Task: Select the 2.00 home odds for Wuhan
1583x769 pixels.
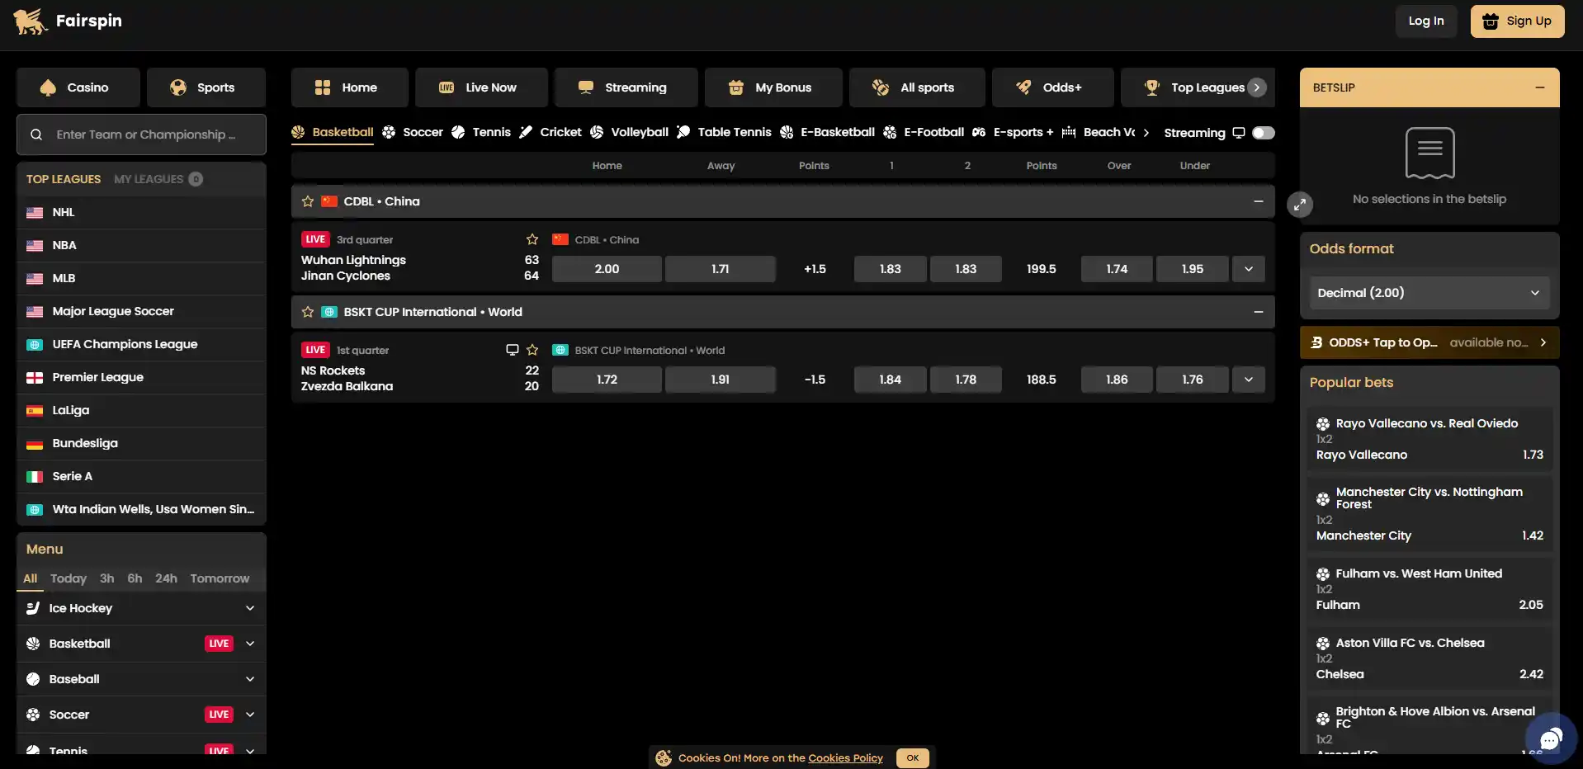Action: pos(607,269)
